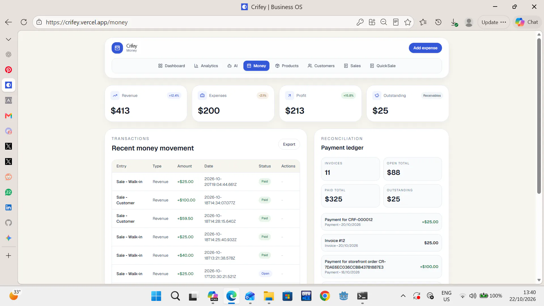This screenshot has width=544, height=306.
Task: Open the password key icon in the address bar
Action: [360, 22]
